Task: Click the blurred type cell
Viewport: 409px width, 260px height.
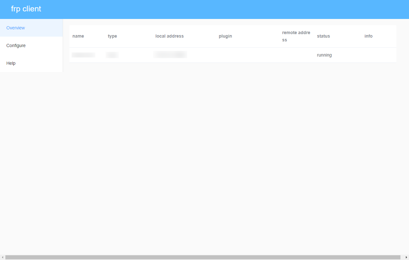Action: [112, 55]
